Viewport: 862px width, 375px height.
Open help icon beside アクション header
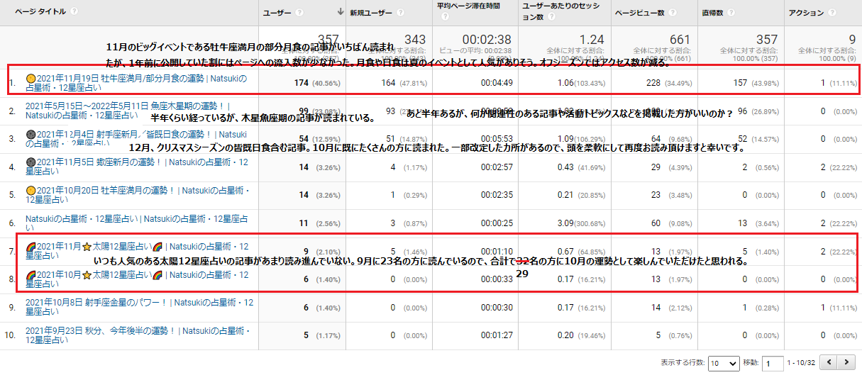[x=832, y=13]
